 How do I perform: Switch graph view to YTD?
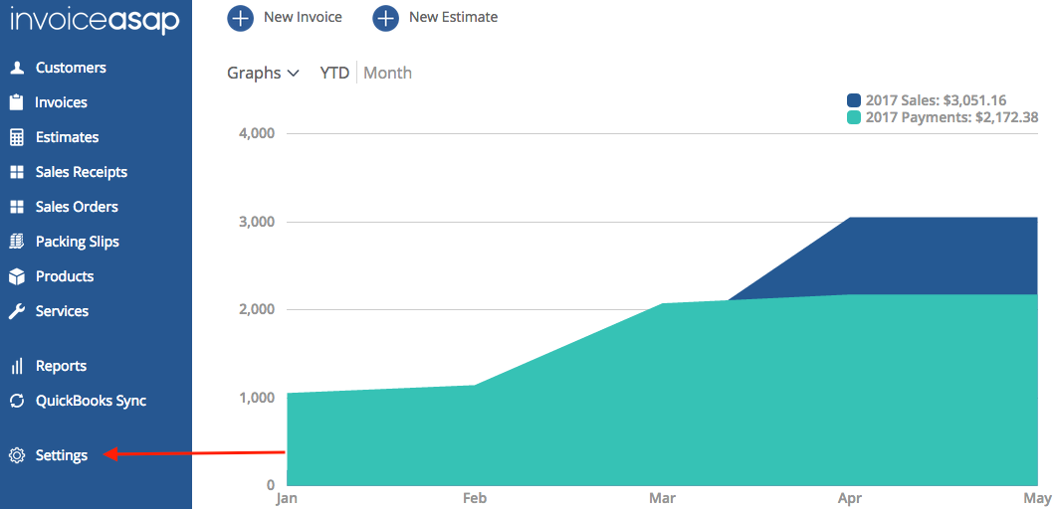(334, 73)
